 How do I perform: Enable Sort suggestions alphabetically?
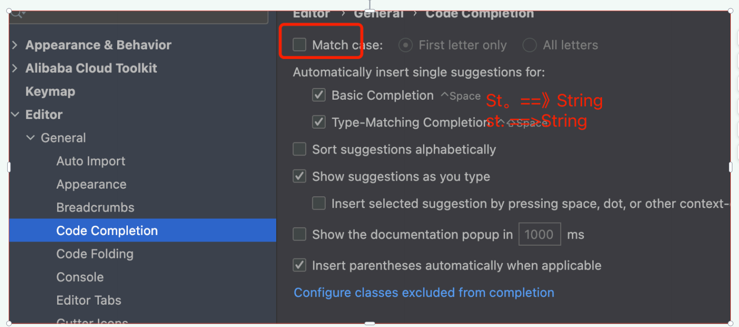click(299, 149)
